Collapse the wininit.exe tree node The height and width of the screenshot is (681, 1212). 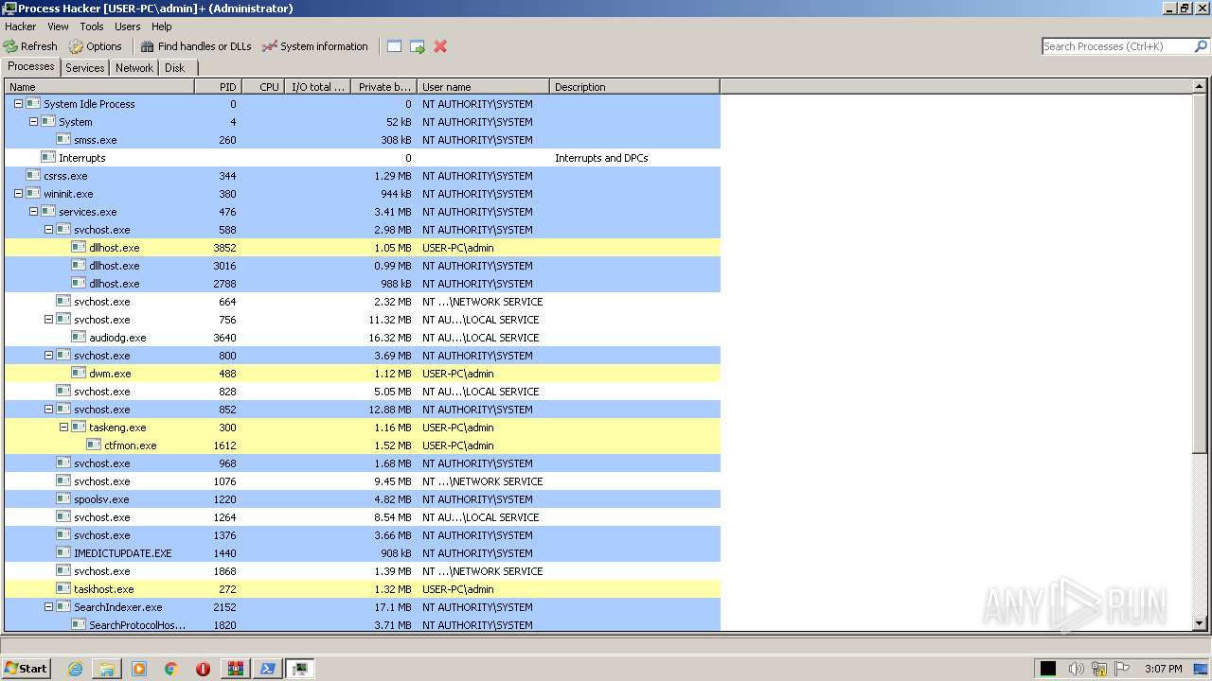pos(18,194)
